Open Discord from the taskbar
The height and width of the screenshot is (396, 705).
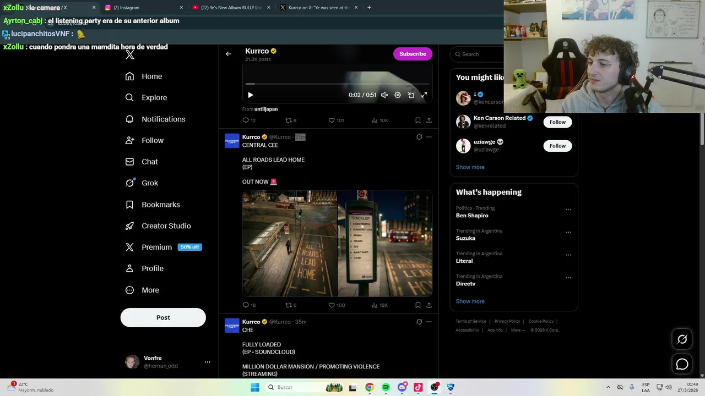[402, 387]
